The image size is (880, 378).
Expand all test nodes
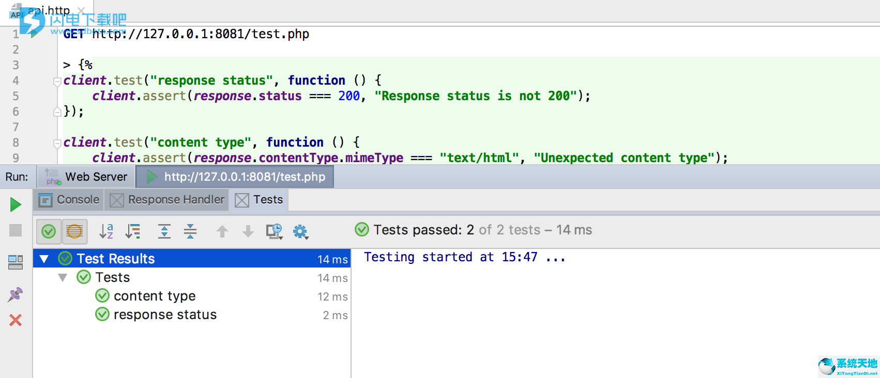point(164,231)
